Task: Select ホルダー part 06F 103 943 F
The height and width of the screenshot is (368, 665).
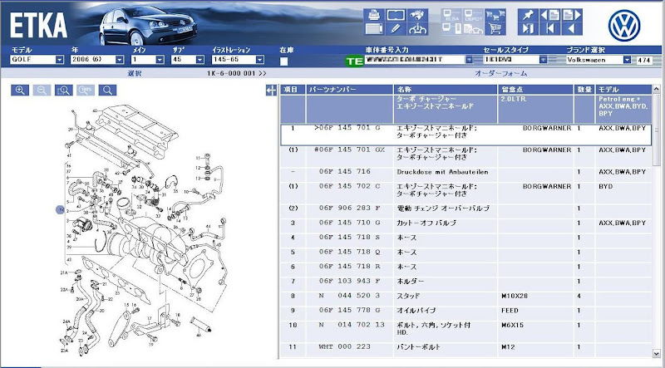Action: pos(465,284)
